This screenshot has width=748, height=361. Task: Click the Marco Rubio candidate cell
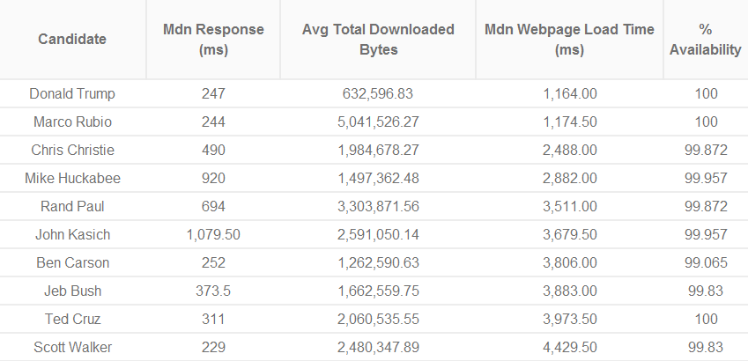tap(72, 122)
